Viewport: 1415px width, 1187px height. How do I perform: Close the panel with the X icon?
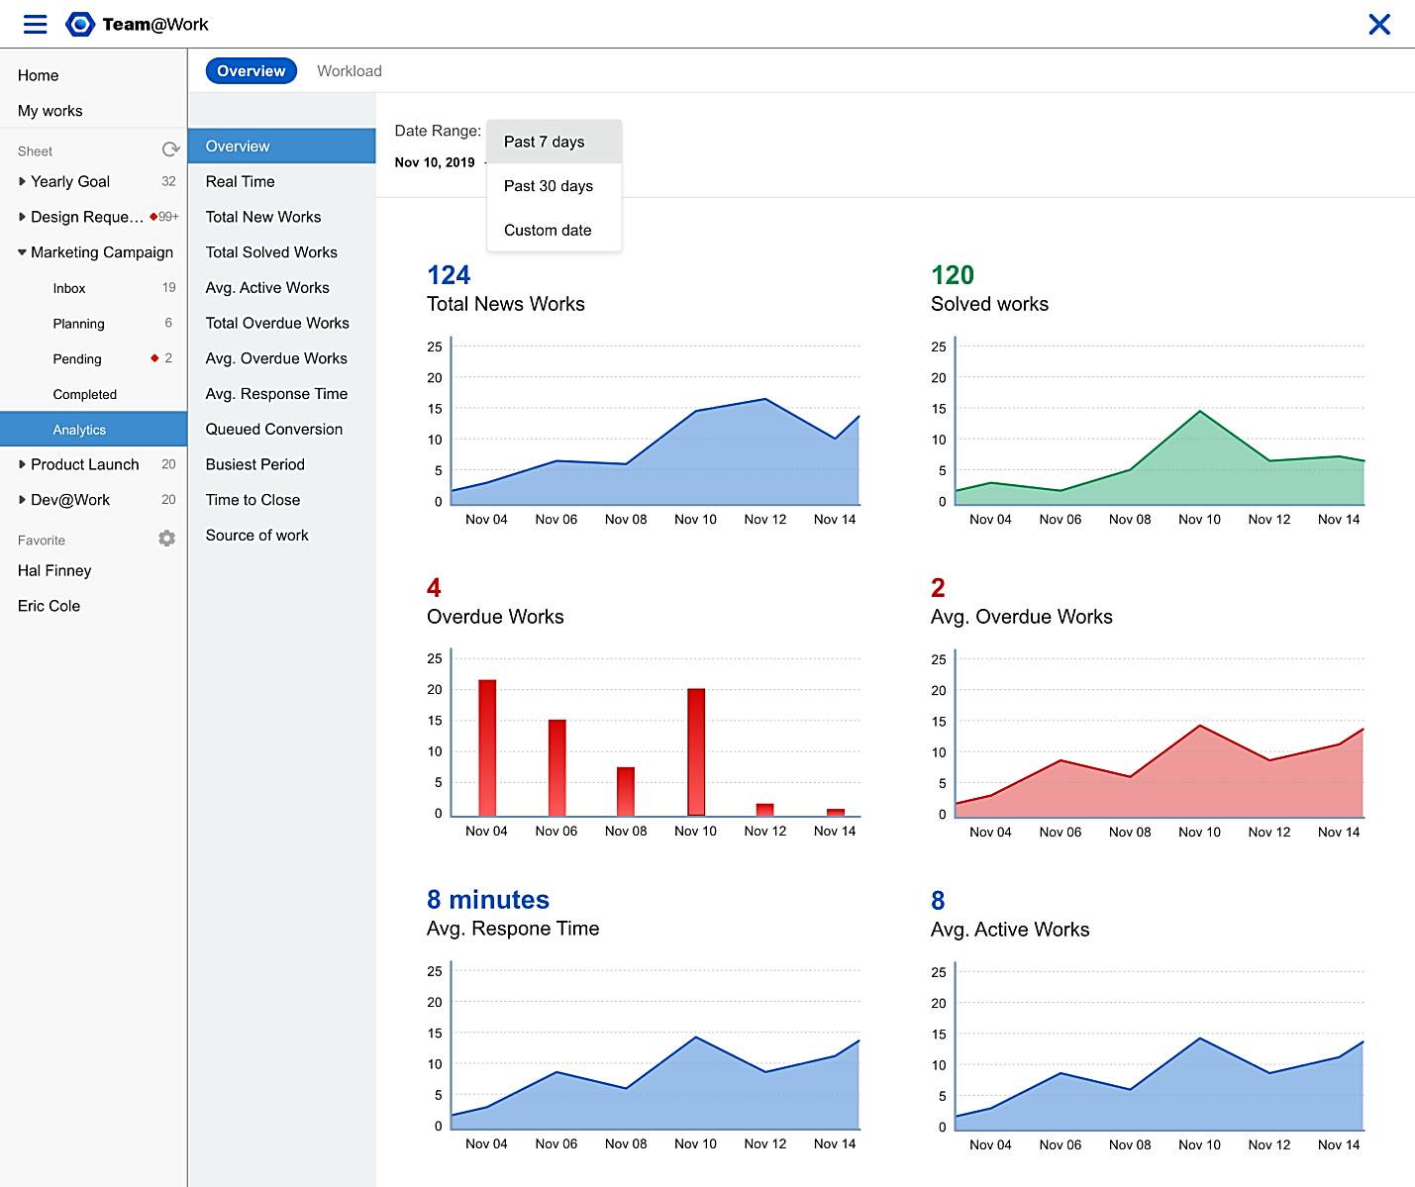point(1378,25)
